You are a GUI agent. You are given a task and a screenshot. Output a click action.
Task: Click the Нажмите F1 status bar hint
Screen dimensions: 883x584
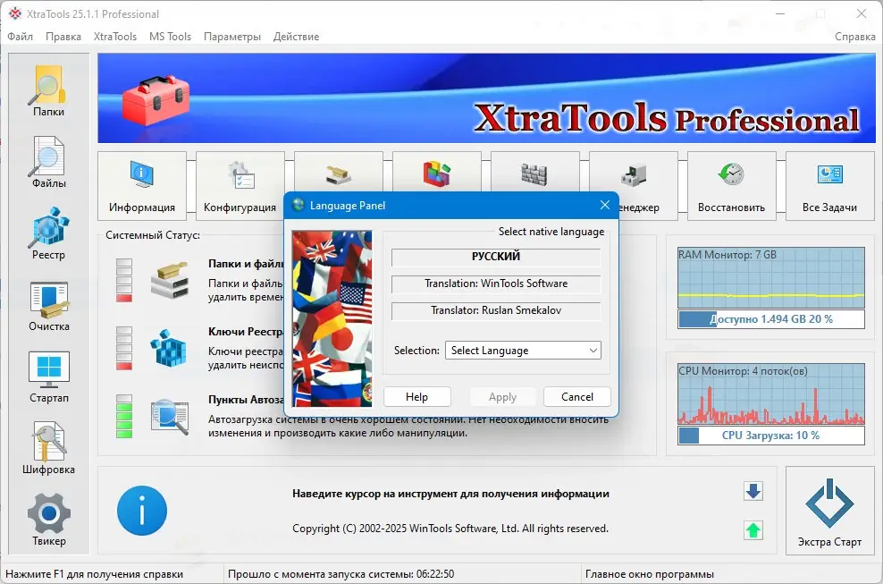(x=94, y=574)
